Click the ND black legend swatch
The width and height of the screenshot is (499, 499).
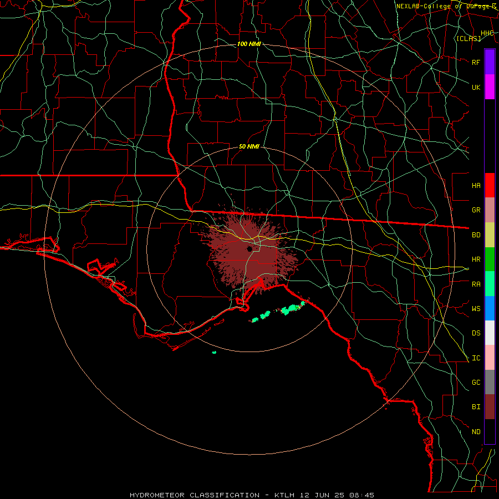[490, 431]
